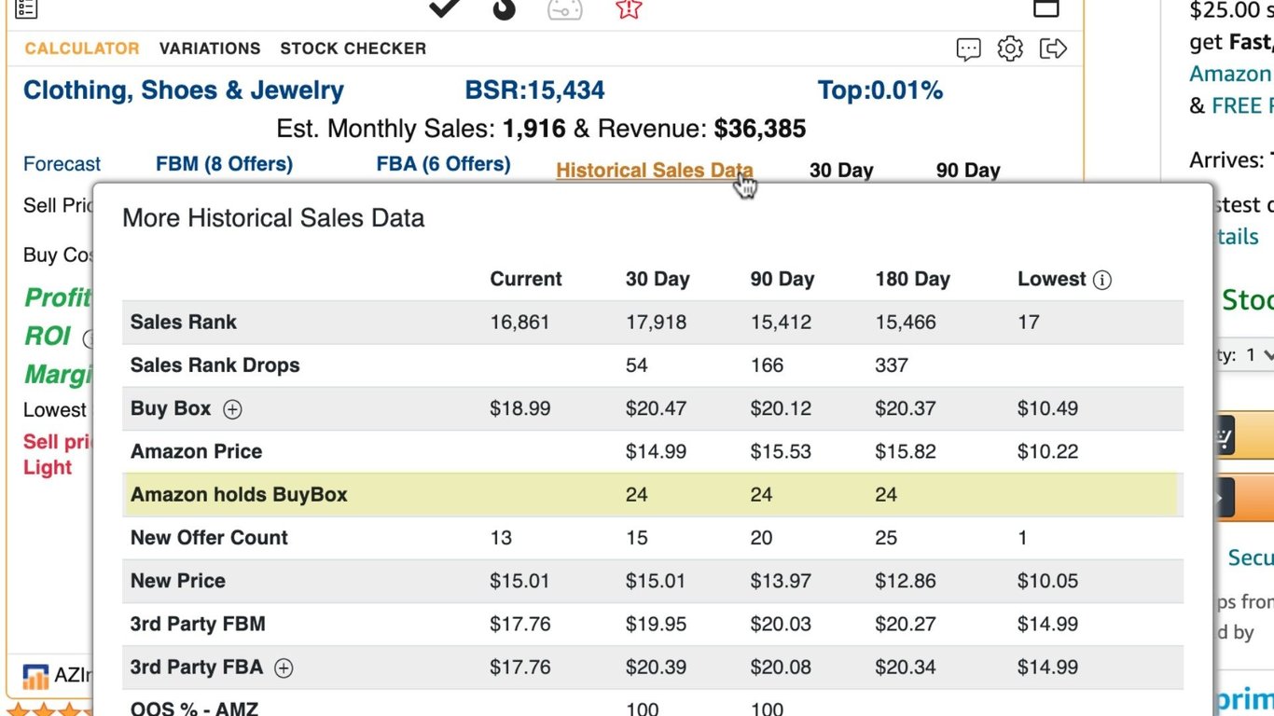Click the window panel icon at top right

(1047, 9)
